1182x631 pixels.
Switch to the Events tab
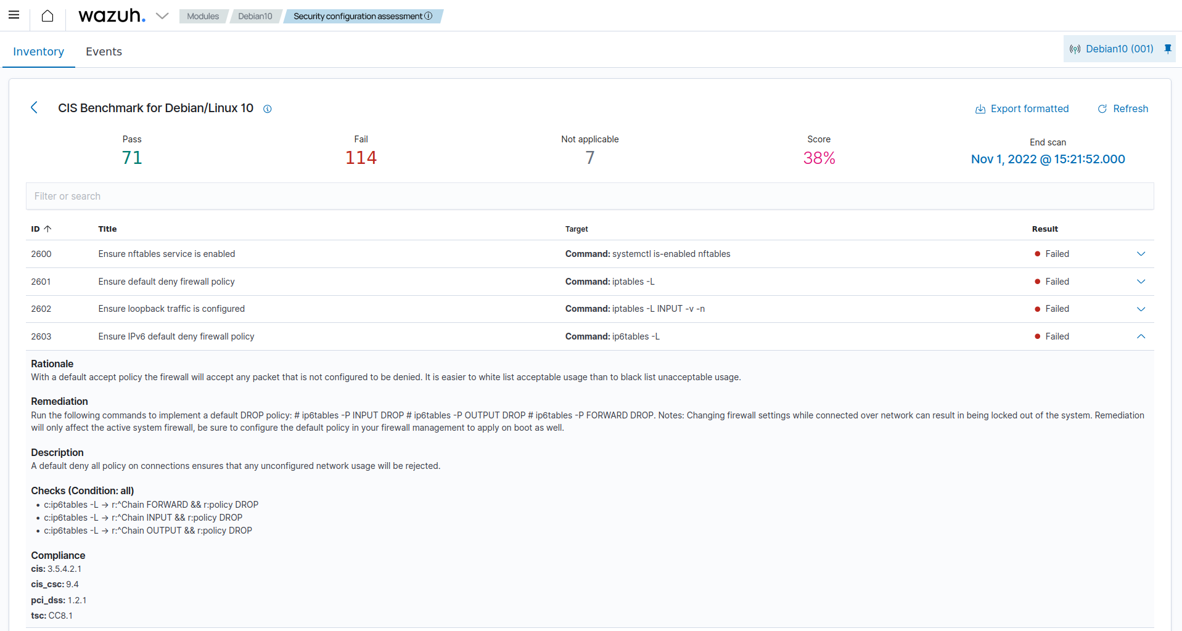click(x=104, y=52)
